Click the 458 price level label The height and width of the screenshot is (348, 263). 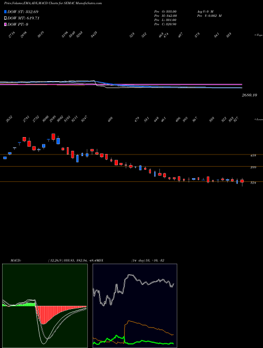pos(253,156)
